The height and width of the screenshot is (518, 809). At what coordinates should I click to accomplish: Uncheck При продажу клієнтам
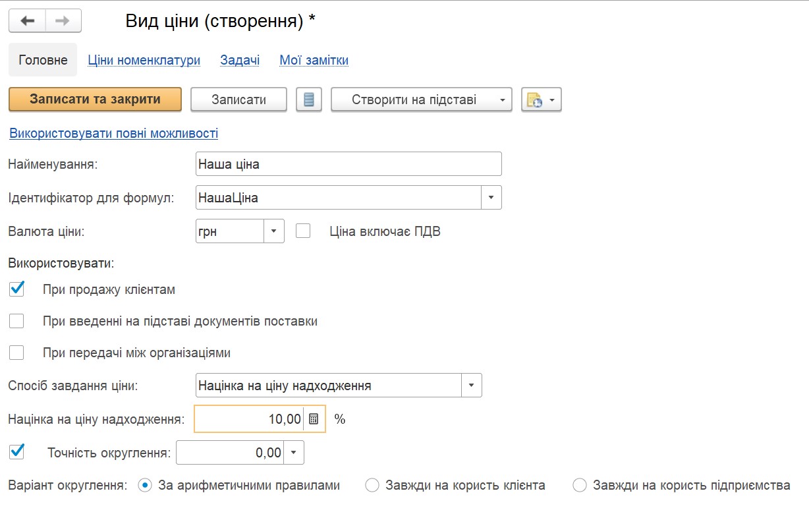pos(16,289)
